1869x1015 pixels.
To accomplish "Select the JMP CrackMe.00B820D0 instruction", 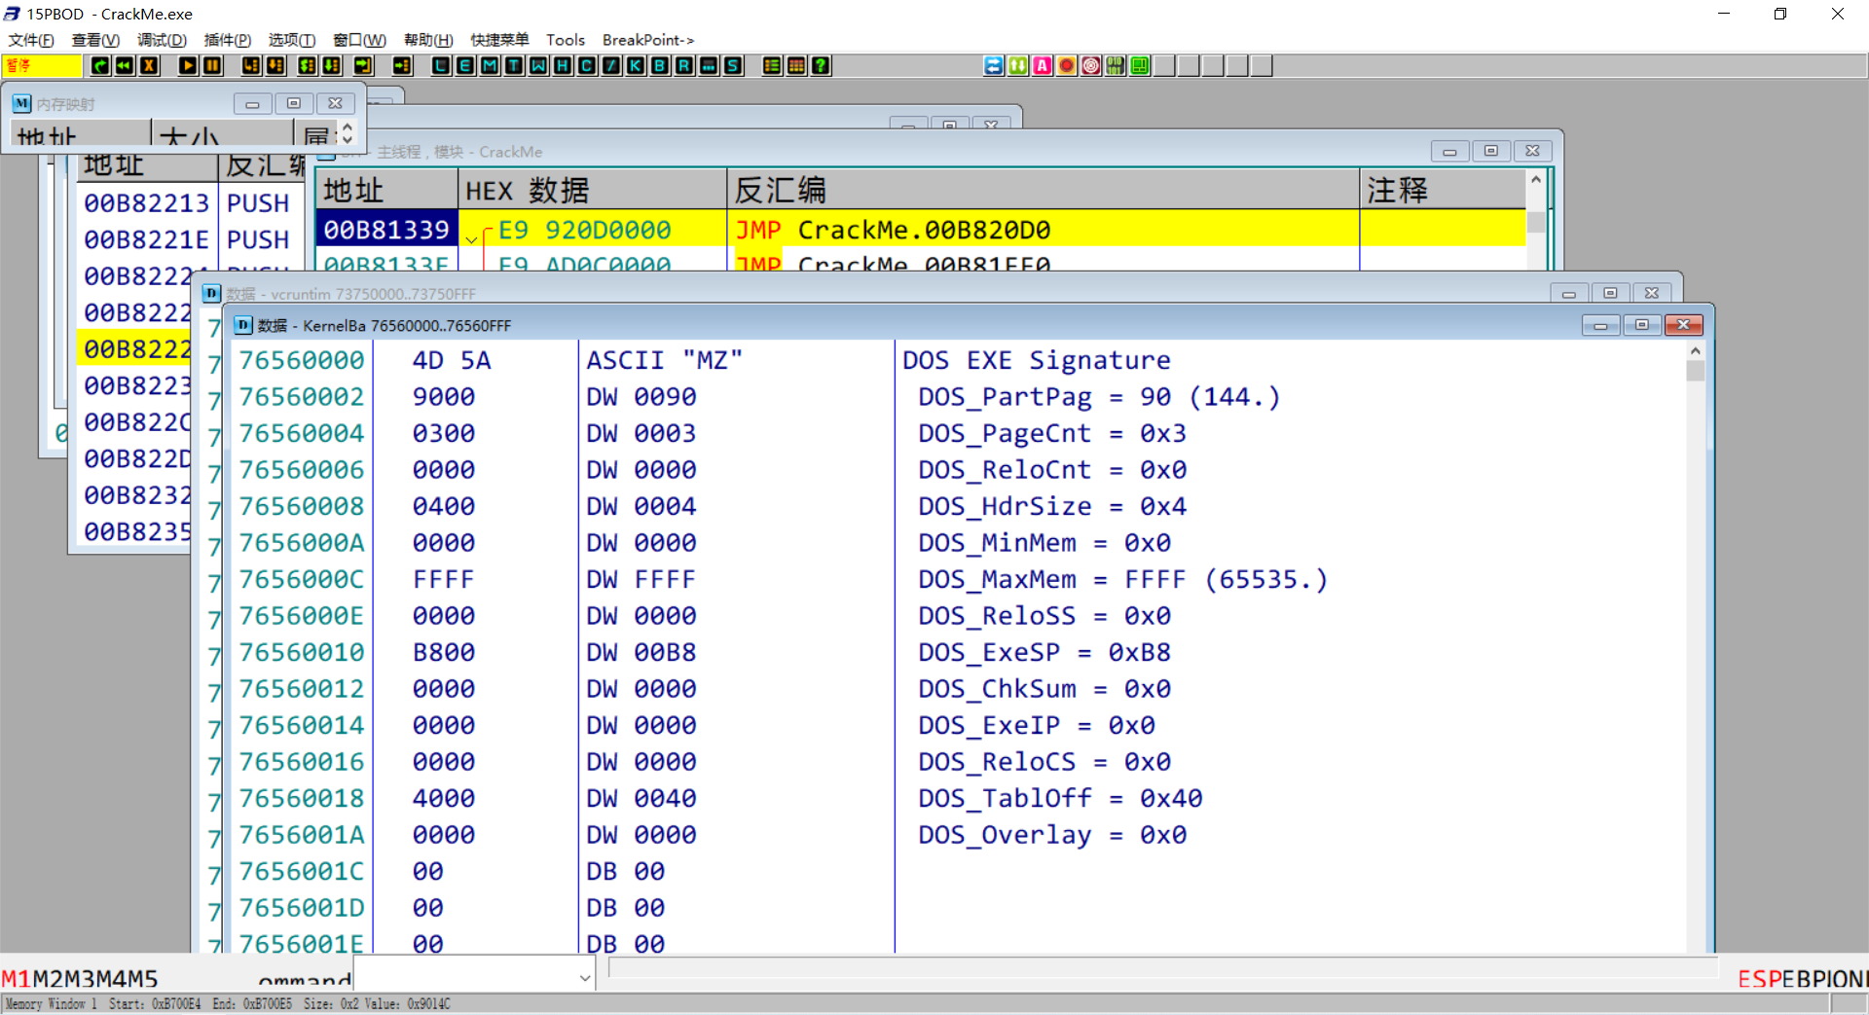I will tap(893, 230).
